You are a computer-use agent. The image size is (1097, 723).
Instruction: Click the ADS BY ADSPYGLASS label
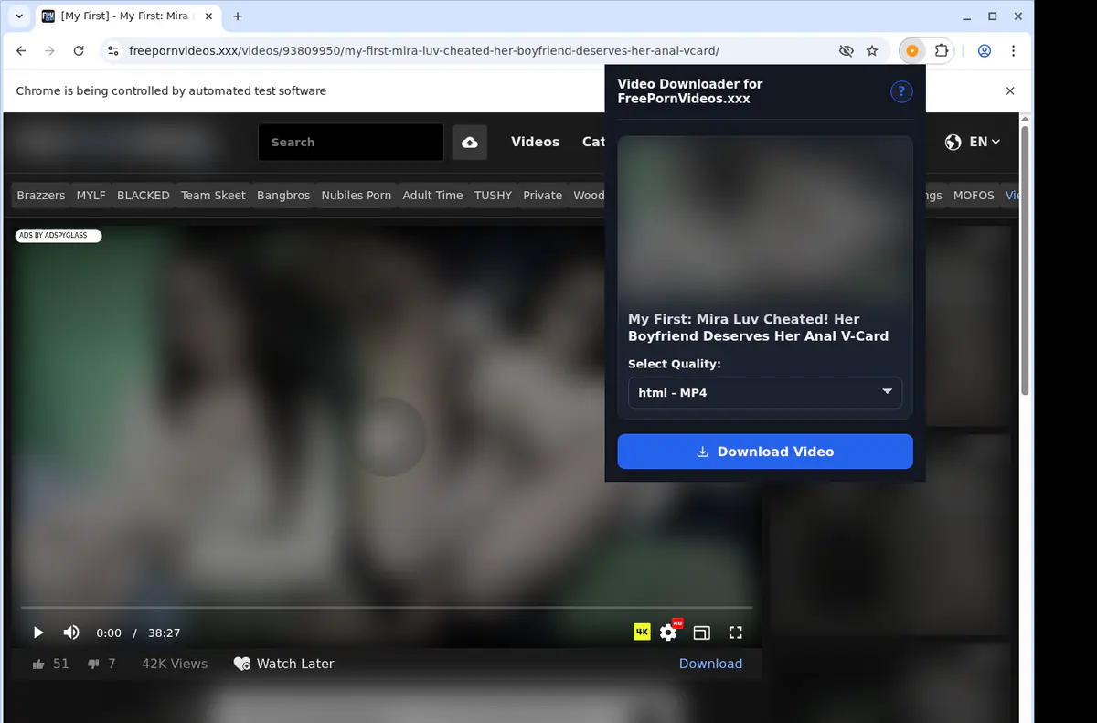(58, 236)
